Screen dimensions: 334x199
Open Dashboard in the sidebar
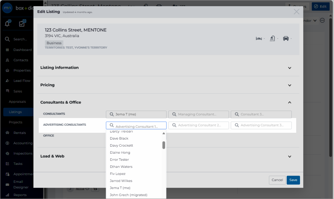click(x=22, y=50)
